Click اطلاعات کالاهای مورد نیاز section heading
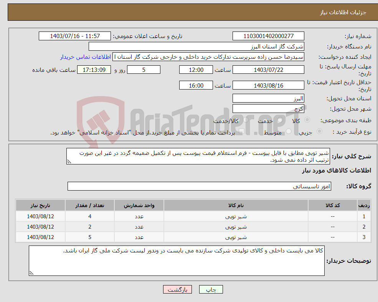 tap(337, 171)
